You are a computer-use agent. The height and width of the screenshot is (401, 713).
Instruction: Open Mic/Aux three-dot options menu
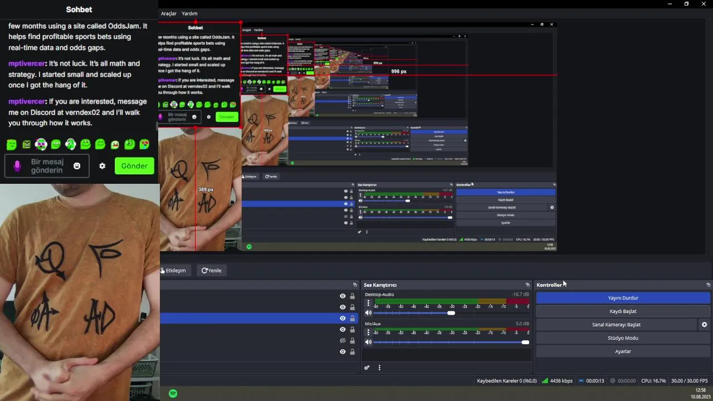click(368, 332)
